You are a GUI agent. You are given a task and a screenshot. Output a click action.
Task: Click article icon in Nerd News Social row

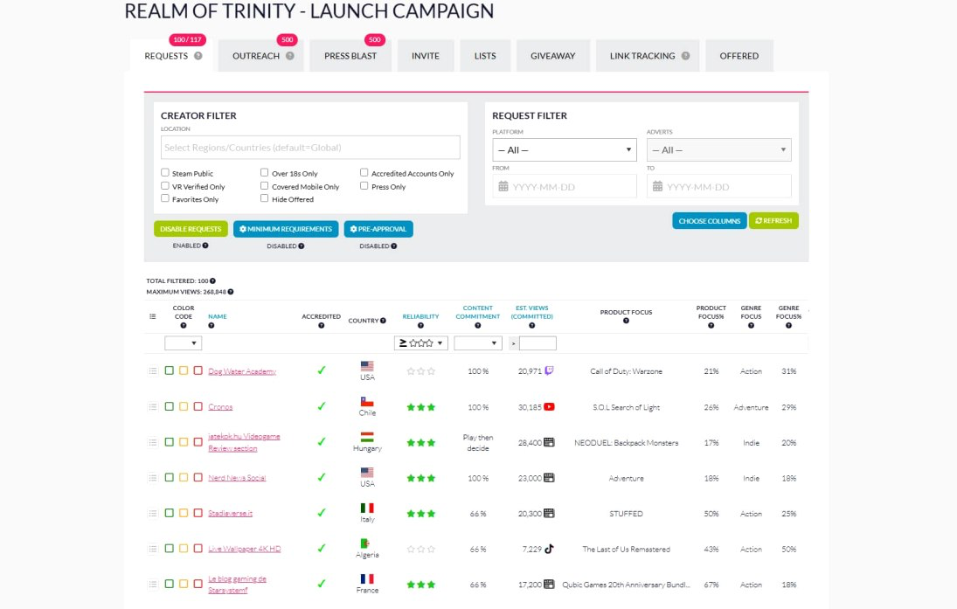(x=550, y=478)
